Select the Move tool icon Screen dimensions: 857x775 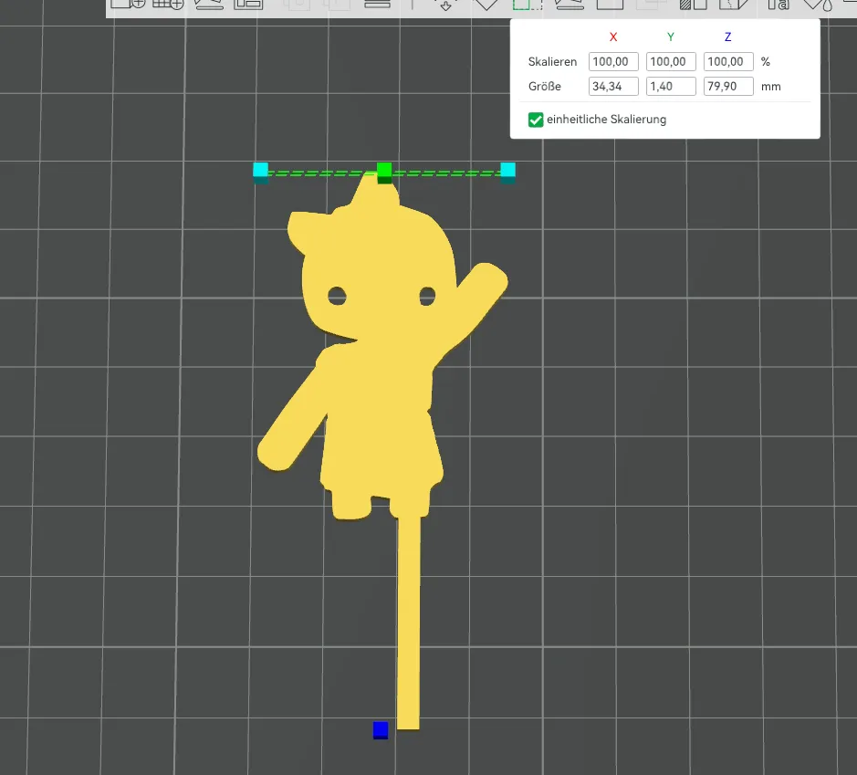point(445,5)
